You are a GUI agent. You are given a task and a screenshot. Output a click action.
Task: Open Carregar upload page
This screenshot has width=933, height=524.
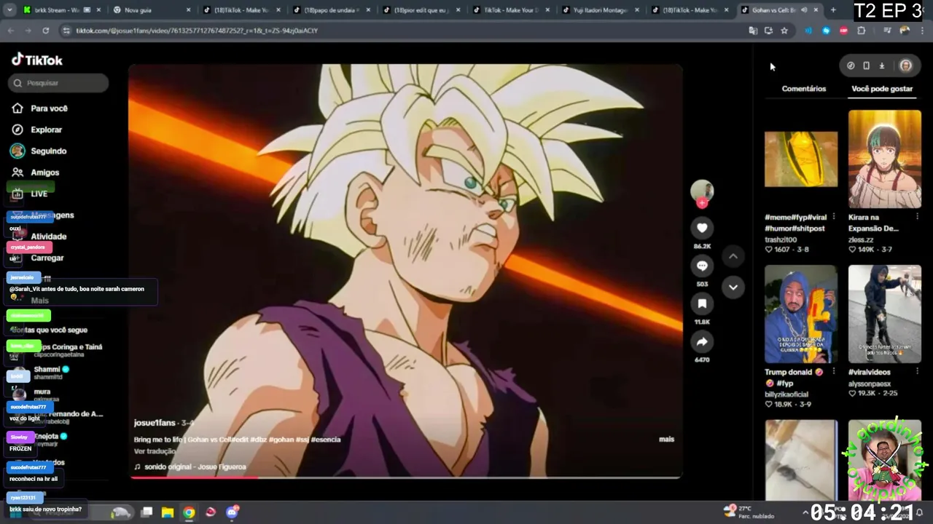tap(47, 258)
